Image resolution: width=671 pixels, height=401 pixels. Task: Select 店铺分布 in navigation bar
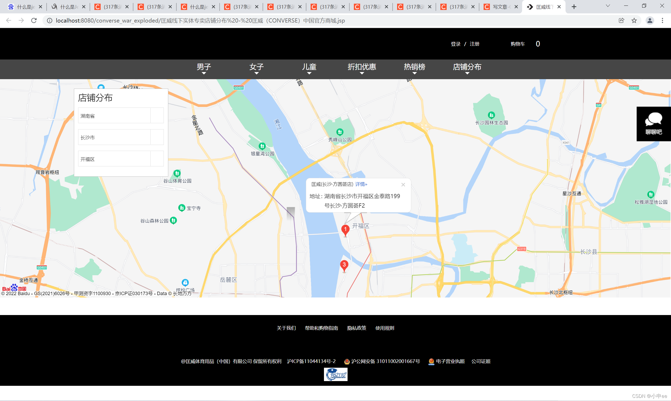(x=467, y=67)
